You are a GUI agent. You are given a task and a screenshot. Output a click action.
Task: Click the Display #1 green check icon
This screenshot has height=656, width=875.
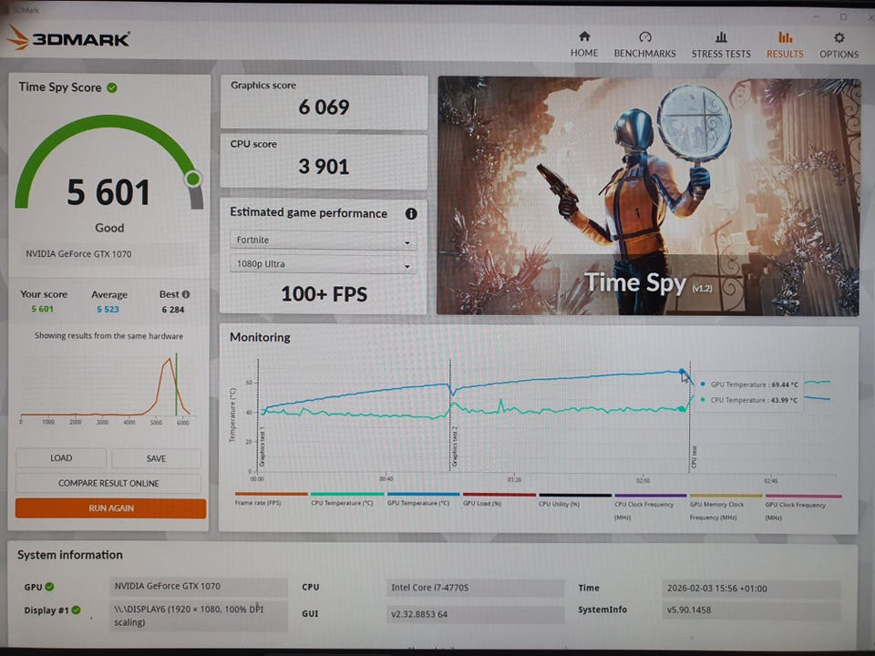[76, 610]
